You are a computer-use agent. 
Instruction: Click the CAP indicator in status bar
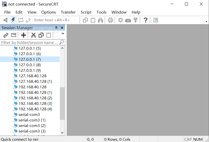click(188, 139)
